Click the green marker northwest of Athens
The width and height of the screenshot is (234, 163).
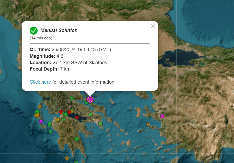pos(91,115)
